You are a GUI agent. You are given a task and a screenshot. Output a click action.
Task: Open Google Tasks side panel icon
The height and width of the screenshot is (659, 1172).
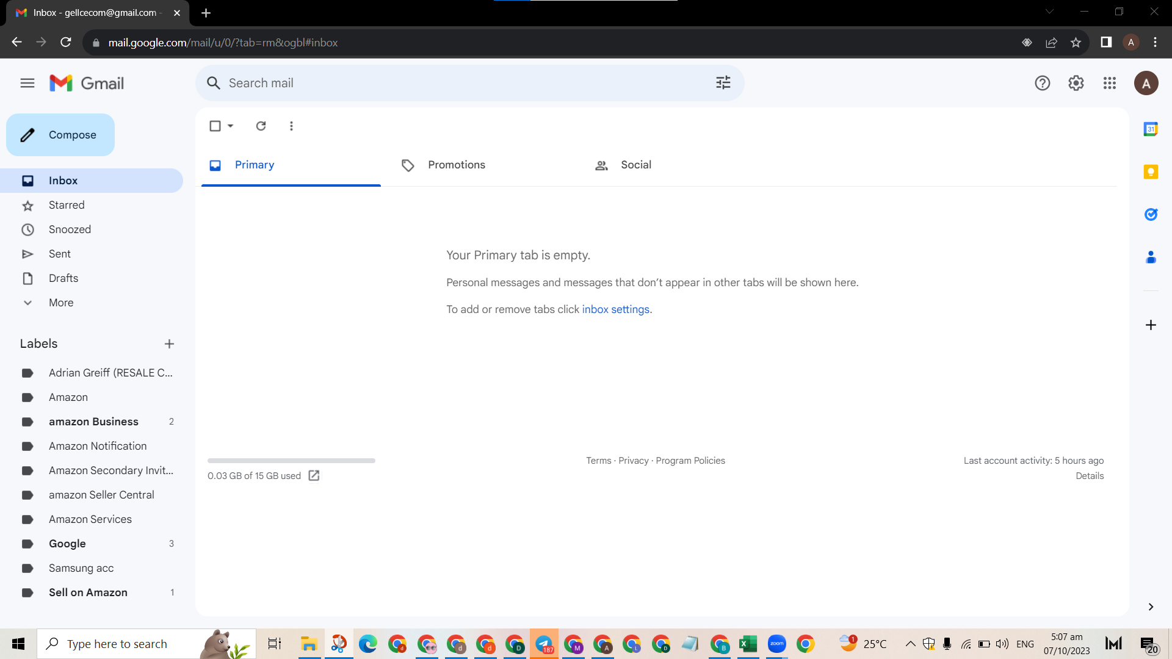[1151, 214]
